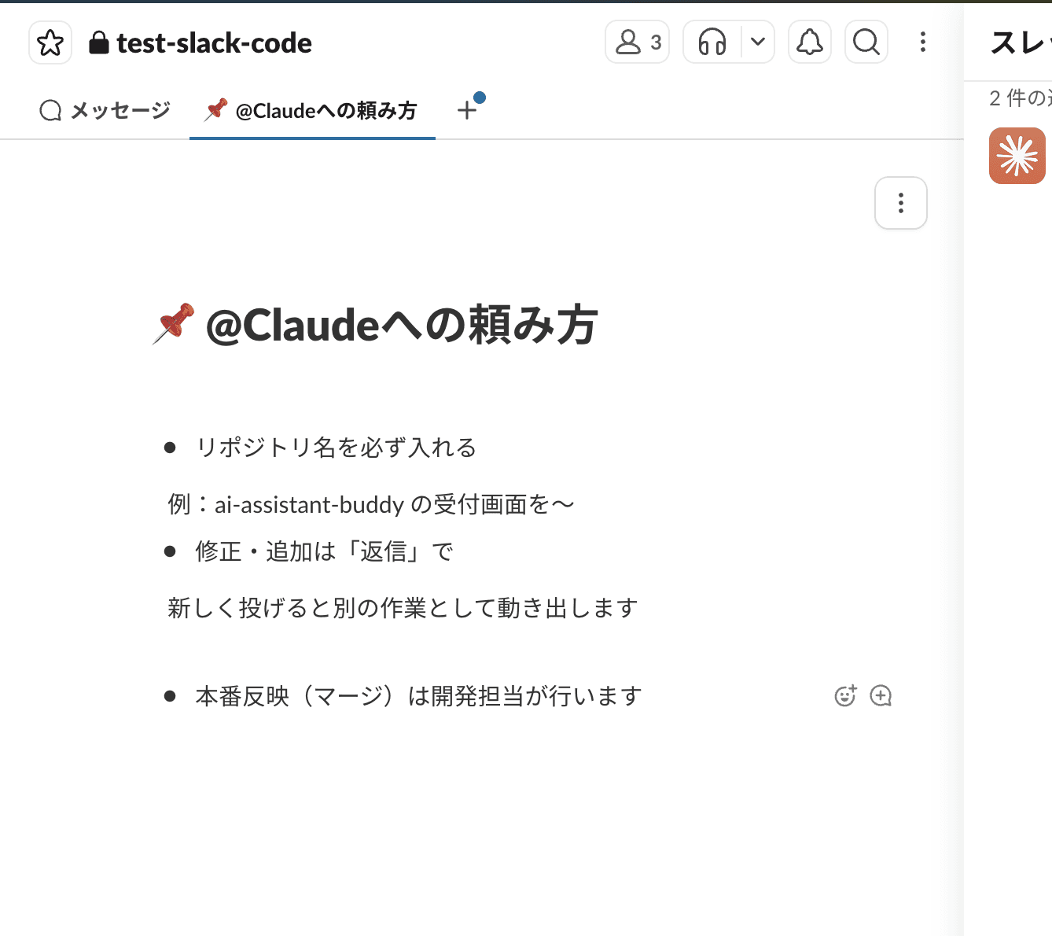The height and width of the screenshot is (936, 1052).
Task: Start a huddle with the headphones icon
Action: [712, 42]
